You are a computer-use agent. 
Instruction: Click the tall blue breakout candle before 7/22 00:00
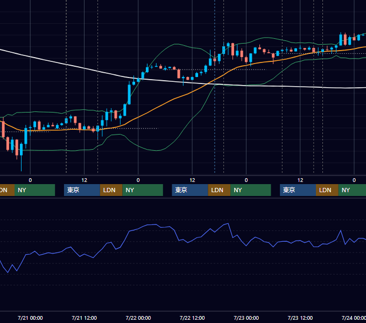tap(129, 94)
